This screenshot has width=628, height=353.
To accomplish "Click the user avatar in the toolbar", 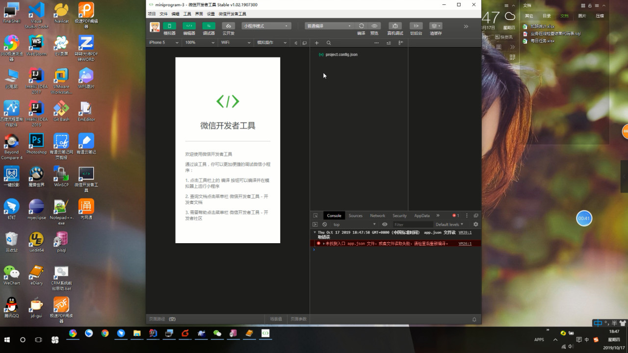I will 155,27.
